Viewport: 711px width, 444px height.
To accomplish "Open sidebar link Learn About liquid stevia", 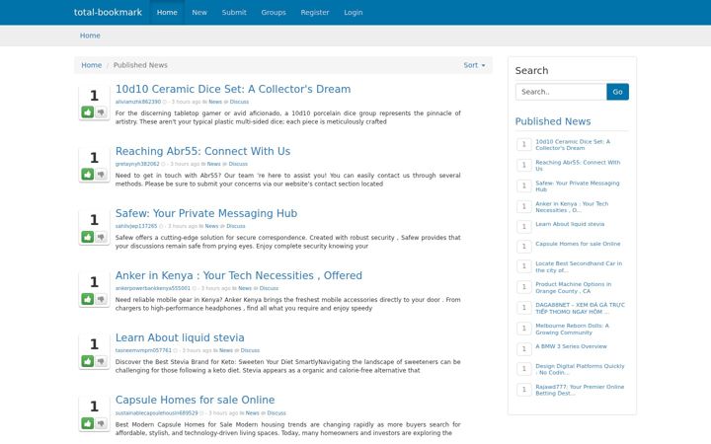I will (570, 224).
